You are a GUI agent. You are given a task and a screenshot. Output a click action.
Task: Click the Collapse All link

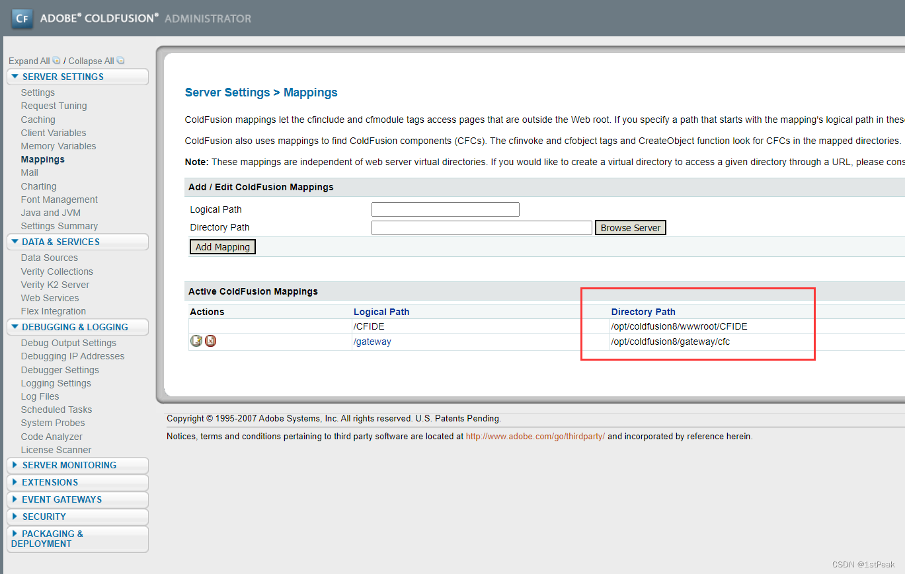91,61
